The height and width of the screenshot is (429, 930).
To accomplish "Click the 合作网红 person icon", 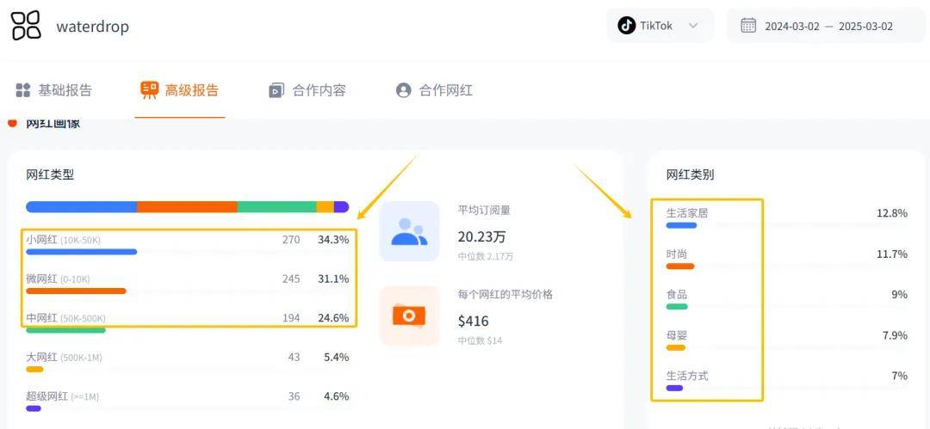I will (403, 90).
